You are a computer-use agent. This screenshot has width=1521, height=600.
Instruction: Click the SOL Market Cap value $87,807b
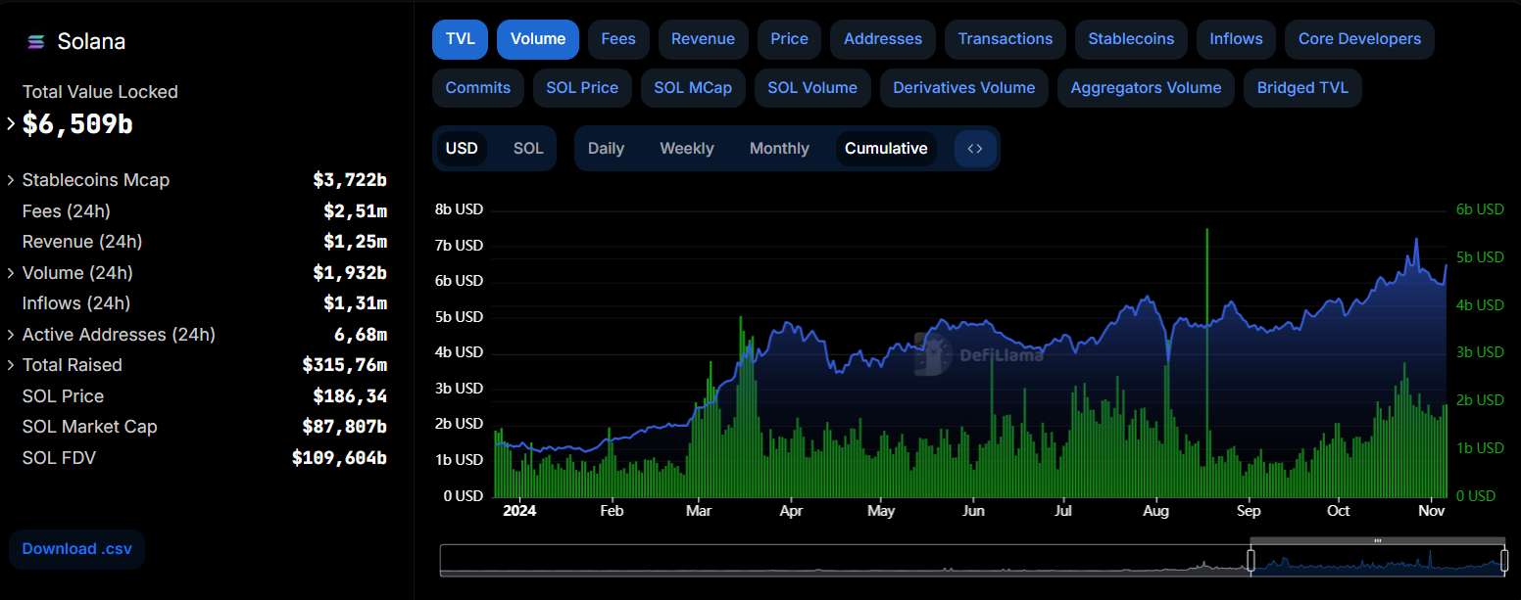pos(345,427)
